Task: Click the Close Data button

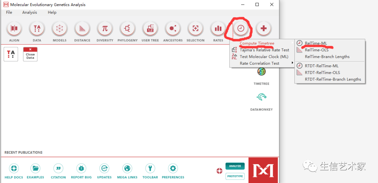Action: pyautogui.click(x=30, y=54)
